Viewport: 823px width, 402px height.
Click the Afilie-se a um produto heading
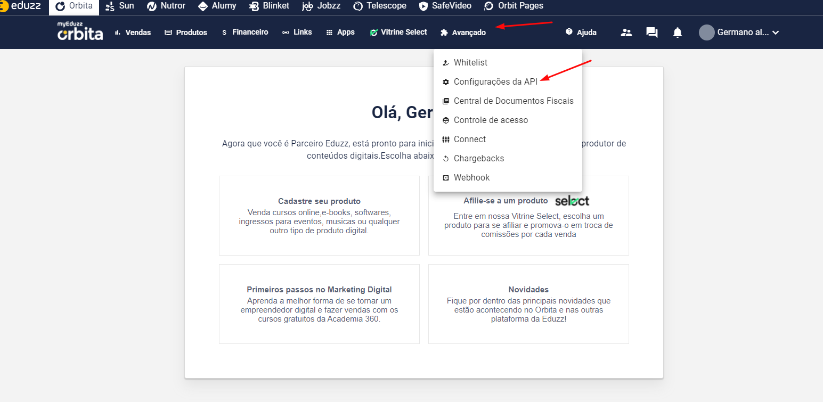[506, 201]
